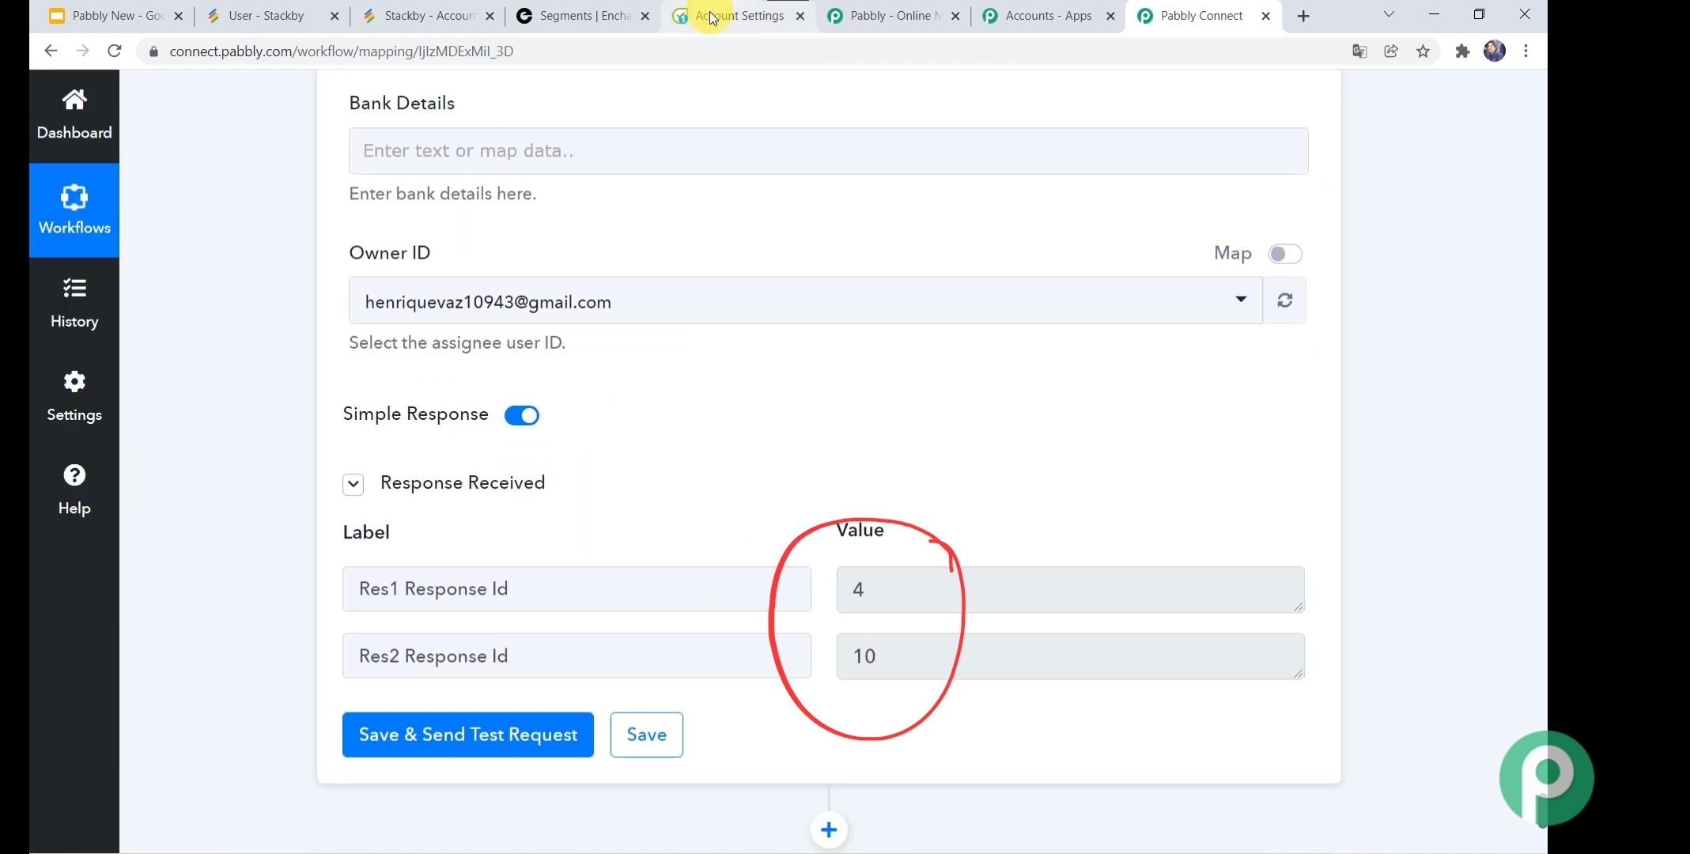Click the plus icon to add step
The image size is (1690, 854).
[x=829, y=829]
